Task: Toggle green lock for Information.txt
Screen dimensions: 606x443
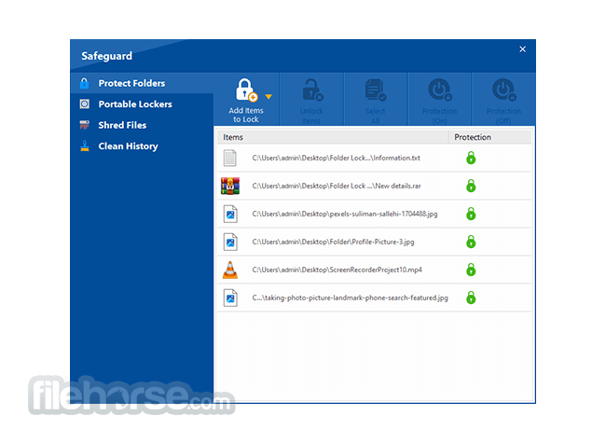Action: pyautogui.click(x=471, y=158)
